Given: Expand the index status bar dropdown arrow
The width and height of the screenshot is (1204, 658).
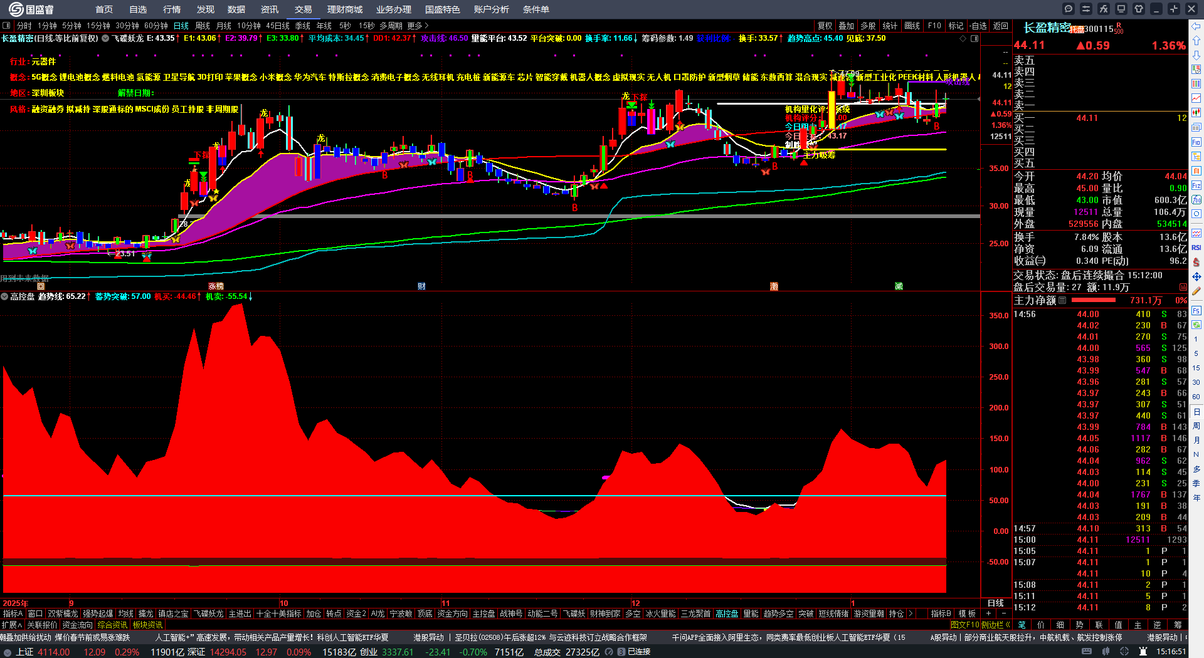Looking at the screenshot, I should pos(7,652).
